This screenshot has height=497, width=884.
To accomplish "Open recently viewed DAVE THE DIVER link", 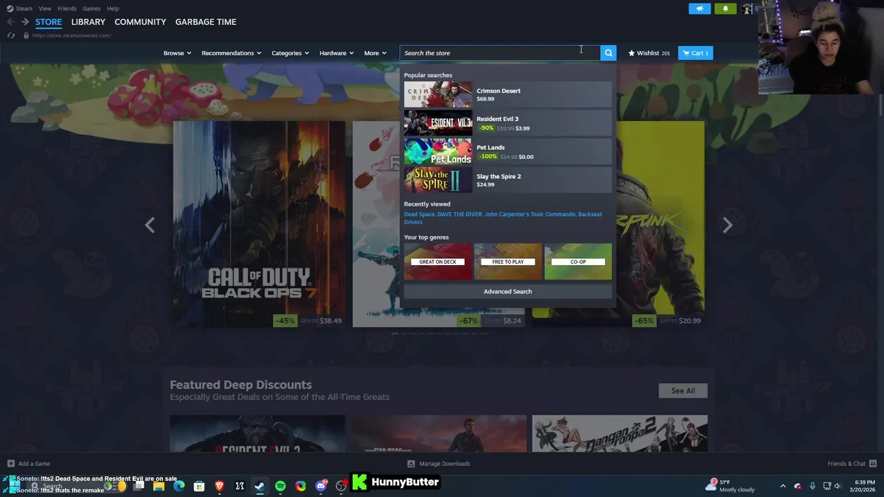I will point(460,214).
